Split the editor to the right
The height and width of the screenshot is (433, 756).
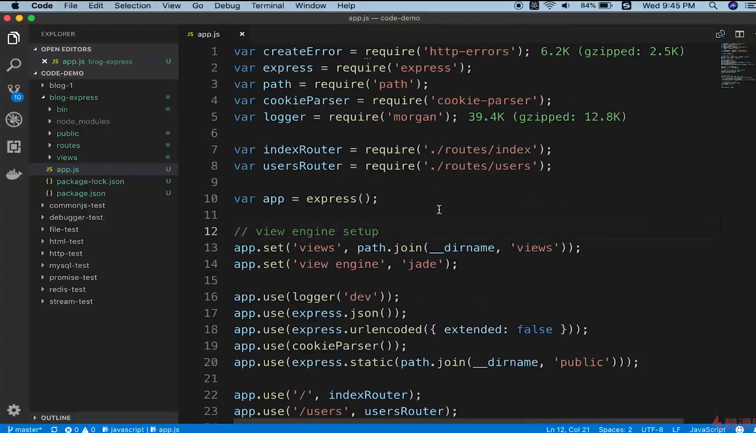pos(740,34)
